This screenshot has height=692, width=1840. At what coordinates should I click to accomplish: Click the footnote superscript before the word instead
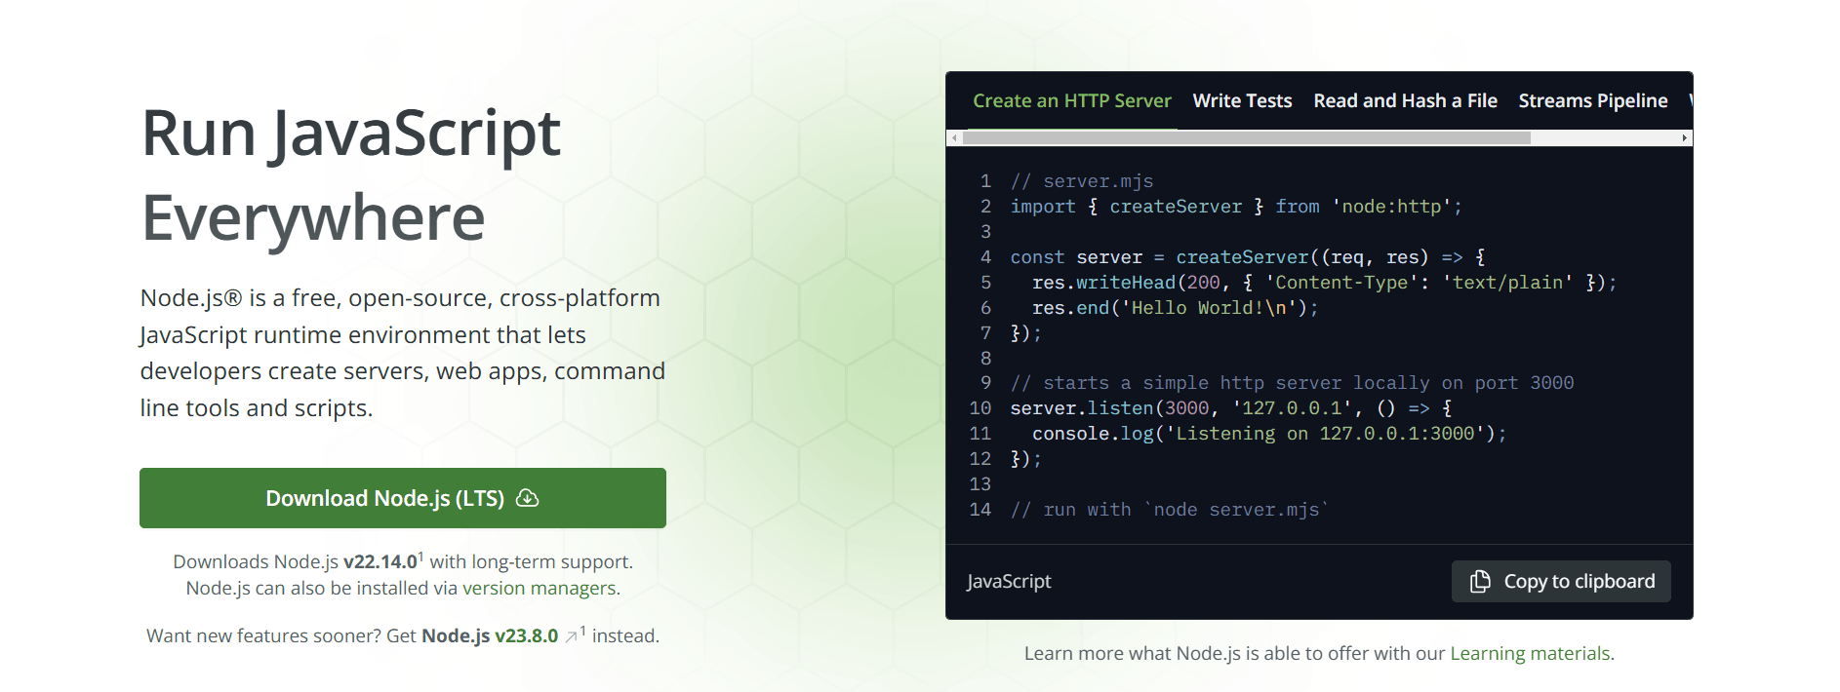click(x=582, y=631)
